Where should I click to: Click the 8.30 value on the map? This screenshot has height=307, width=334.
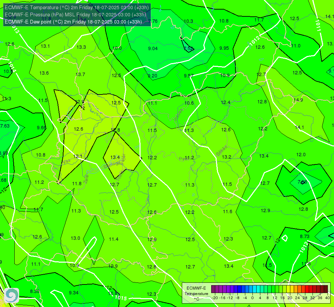pyautogui.click(x=35, y=291)
